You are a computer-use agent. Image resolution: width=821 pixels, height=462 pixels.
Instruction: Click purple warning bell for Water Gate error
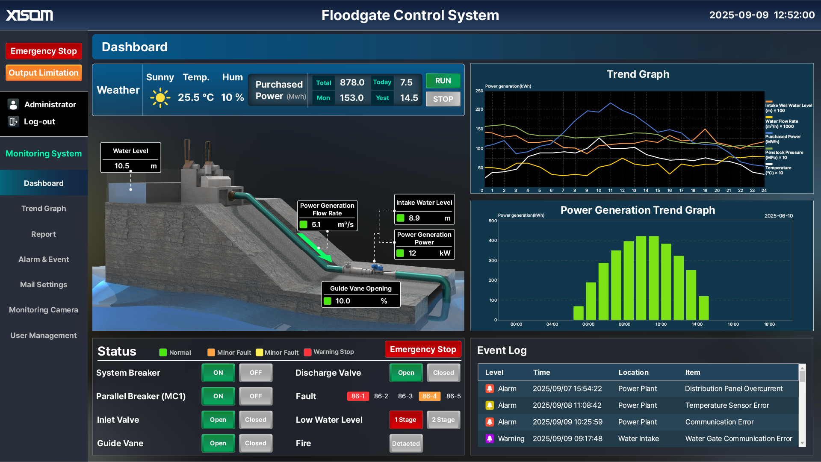tap(490, 439)
